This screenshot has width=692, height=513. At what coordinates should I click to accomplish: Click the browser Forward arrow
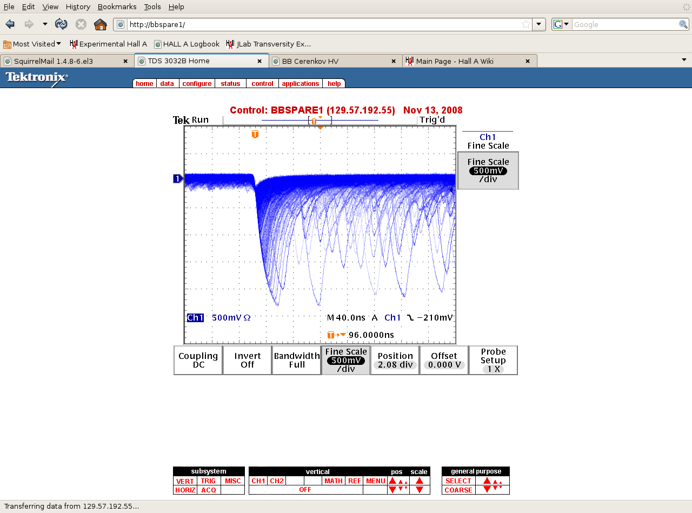[x=29, y=24]
